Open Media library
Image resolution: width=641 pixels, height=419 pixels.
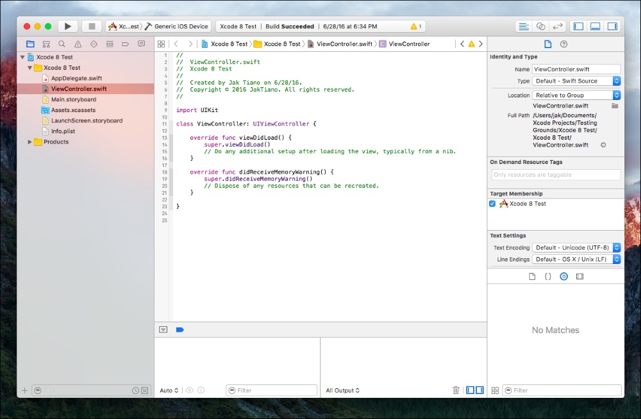579,276
